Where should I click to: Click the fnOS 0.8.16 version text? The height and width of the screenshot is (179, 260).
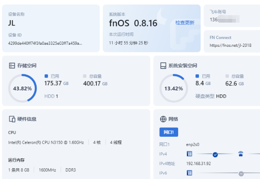coord(133,23)
